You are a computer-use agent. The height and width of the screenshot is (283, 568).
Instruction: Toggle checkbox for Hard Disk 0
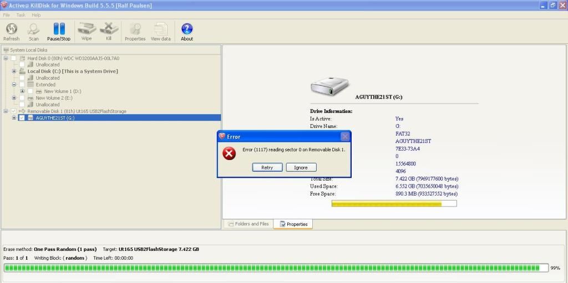coord(14,58)
